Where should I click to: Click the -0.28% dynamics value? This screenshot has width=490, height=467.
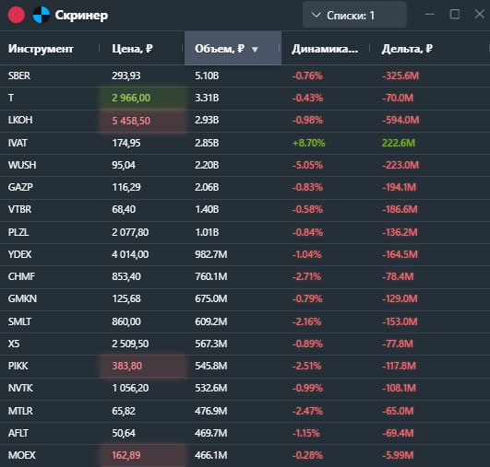click(x=307, y=455)
